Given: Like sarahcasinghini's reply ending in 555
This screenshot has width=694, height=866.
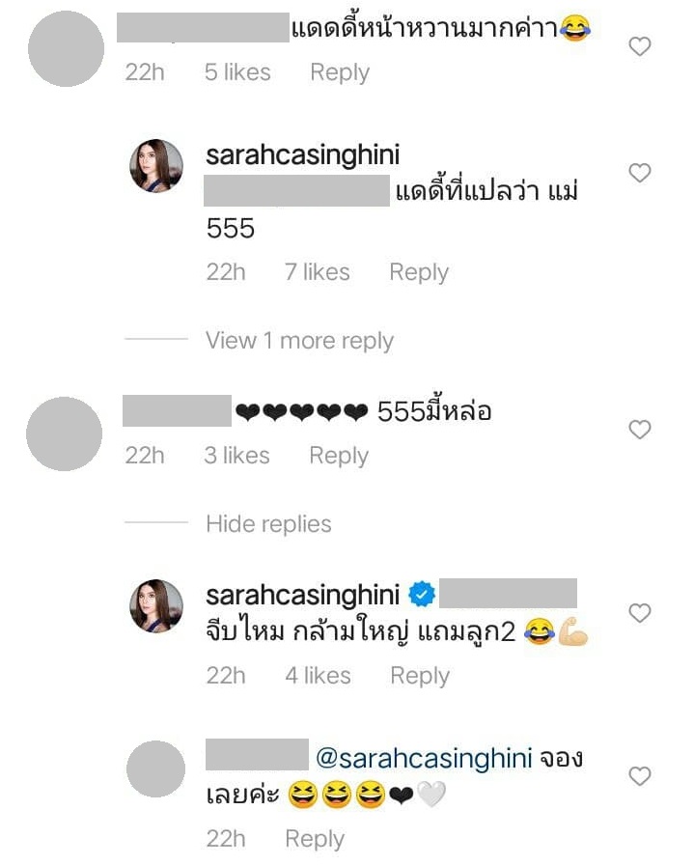Looking at the screenshot, I should (639, 173).
